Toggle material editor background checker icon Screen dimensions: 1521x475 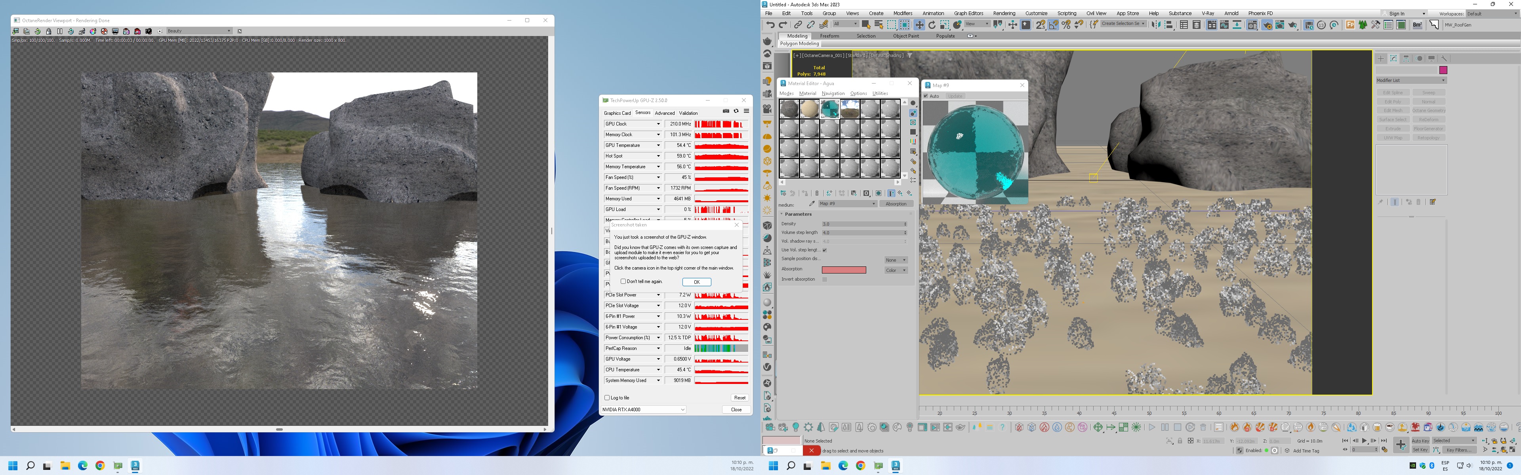point(913,122)
